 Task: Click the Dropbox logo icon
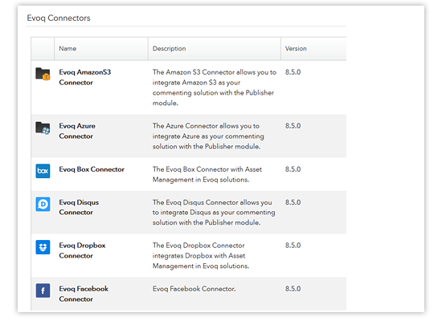[43, 247]
